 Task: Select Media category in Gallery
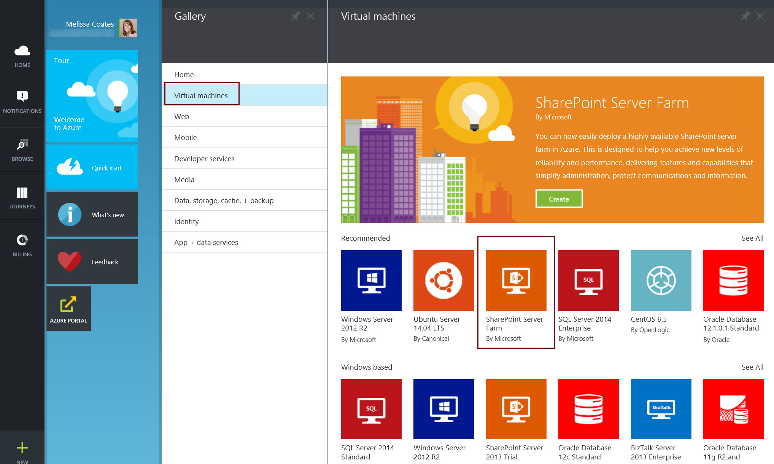click(244, 180)
